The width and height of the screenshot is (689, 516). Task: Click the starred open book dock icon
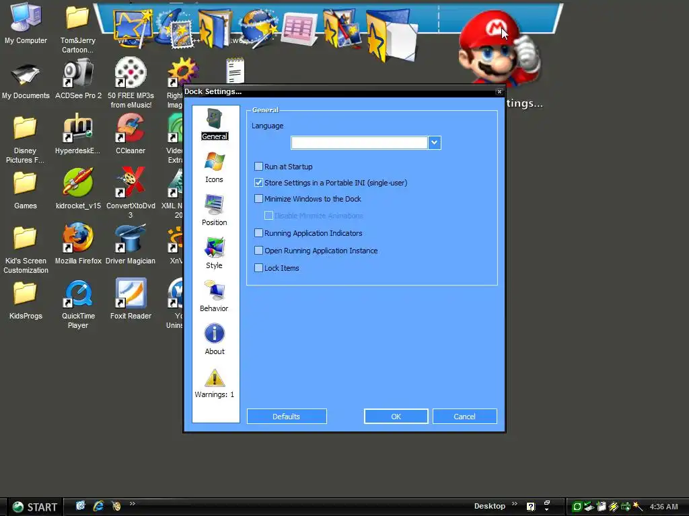[x=215, y=29]
